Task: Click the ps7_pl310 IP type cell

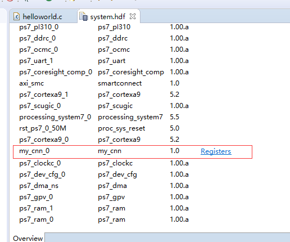Action: tap(114, 27)
